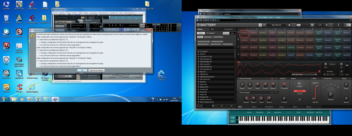Open the Projet menu in Cubase
Screen dimensions: 352x136
coord(68,13)
